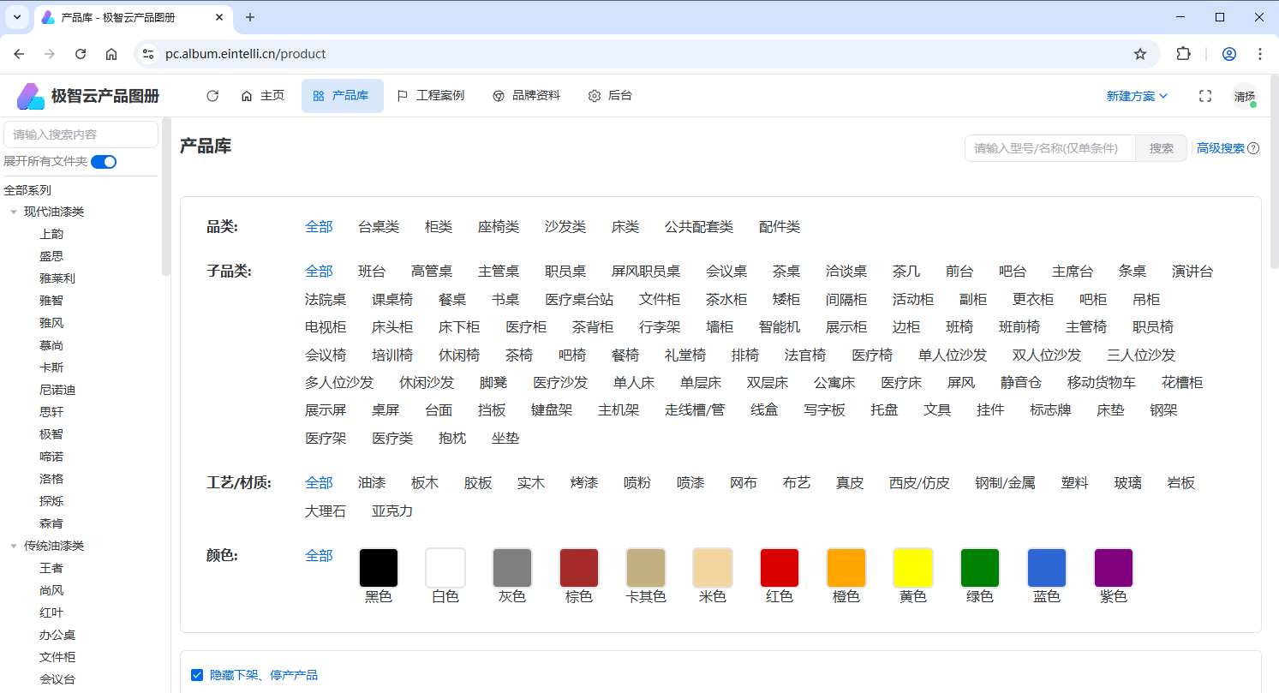This screenshot has width=1279, height=693.
Task: Open the 清扬 user avatar
Action: click(x=1244, y=97)
